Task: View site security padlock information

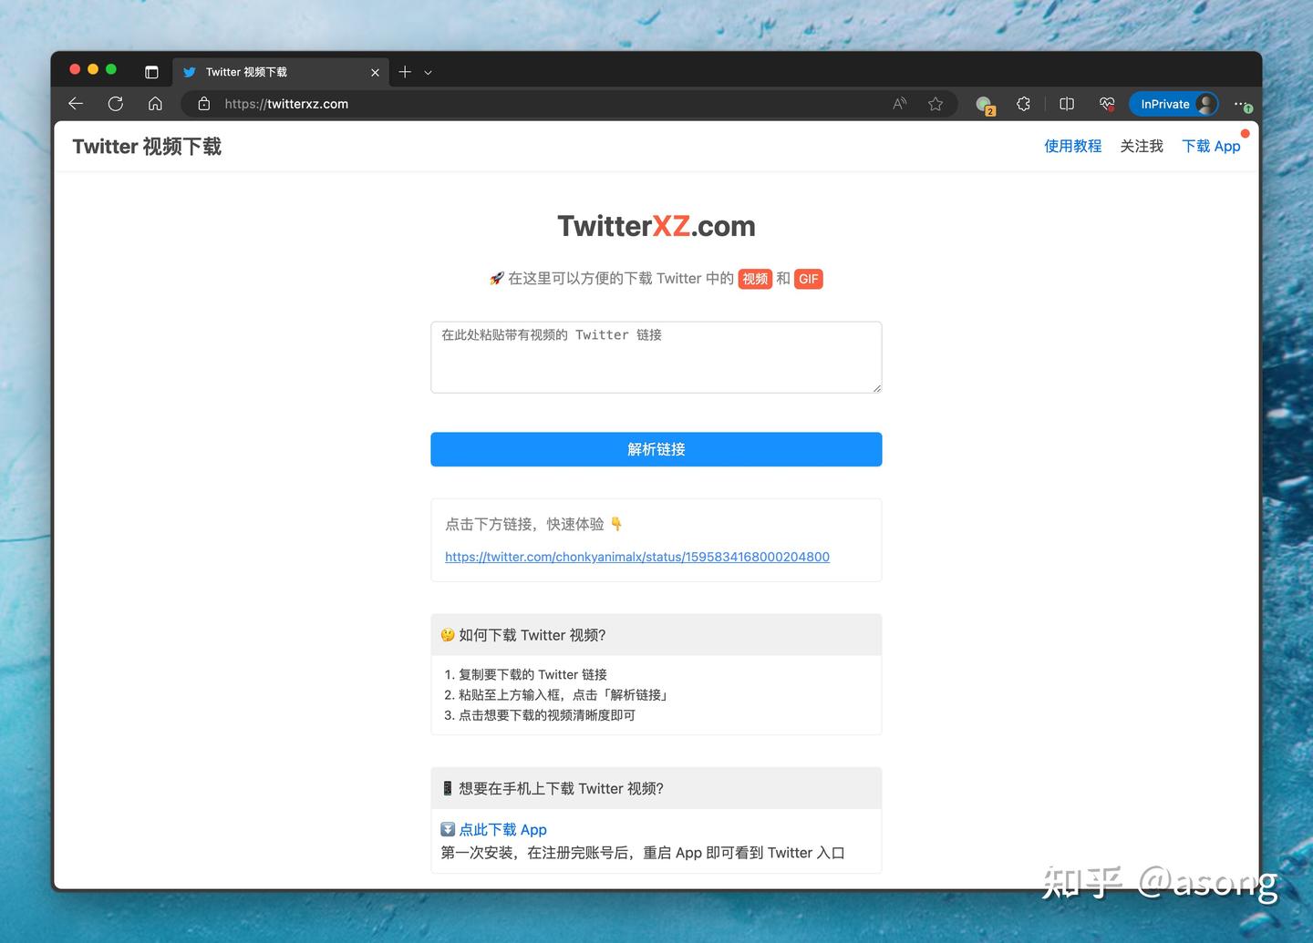Action: (x=203, y=103)
